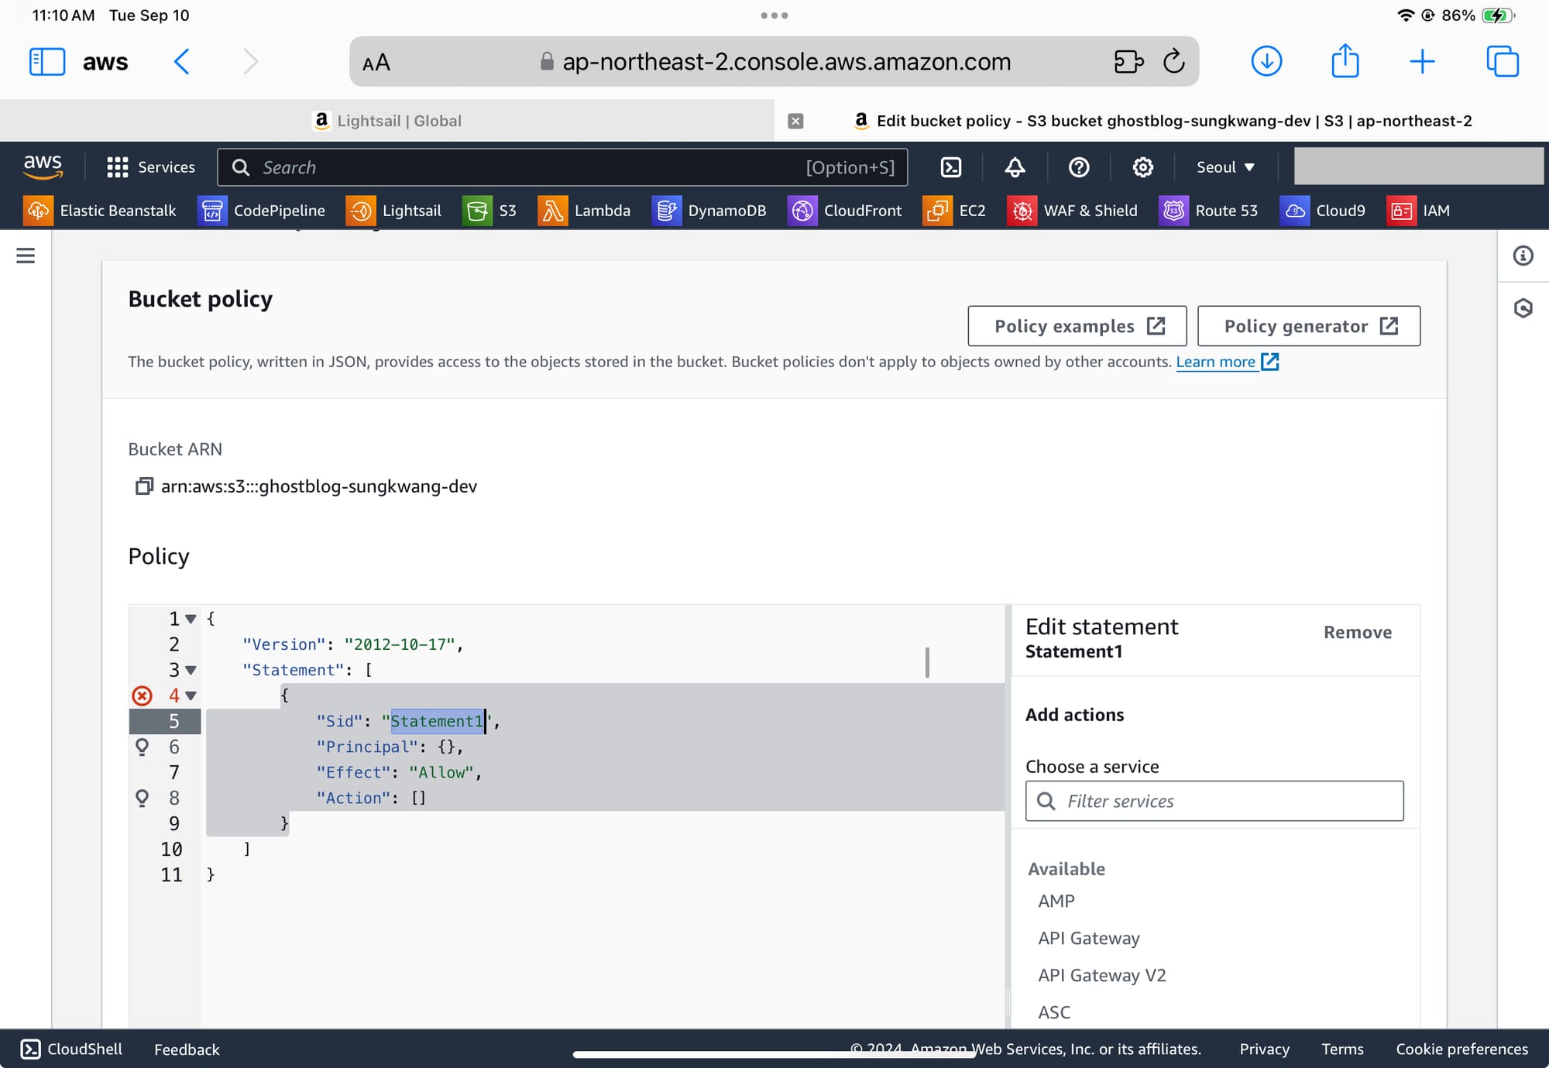The height and width of the screenshot is (1068, 1549).
Task: Click the AWS console Search box
Action: [562, 167]
